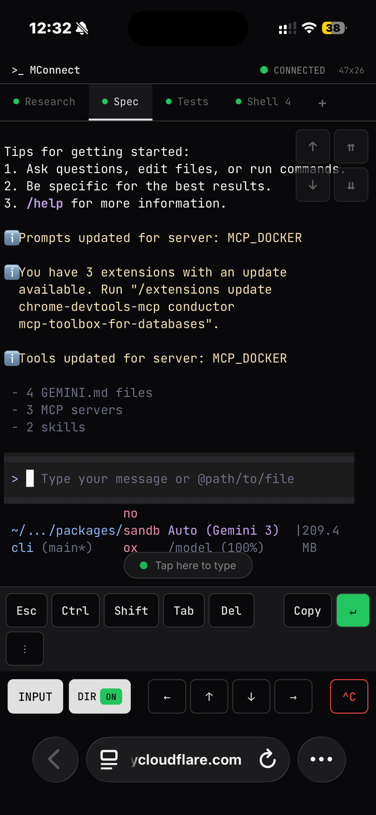Tap the silent mode bell icon

82,28
